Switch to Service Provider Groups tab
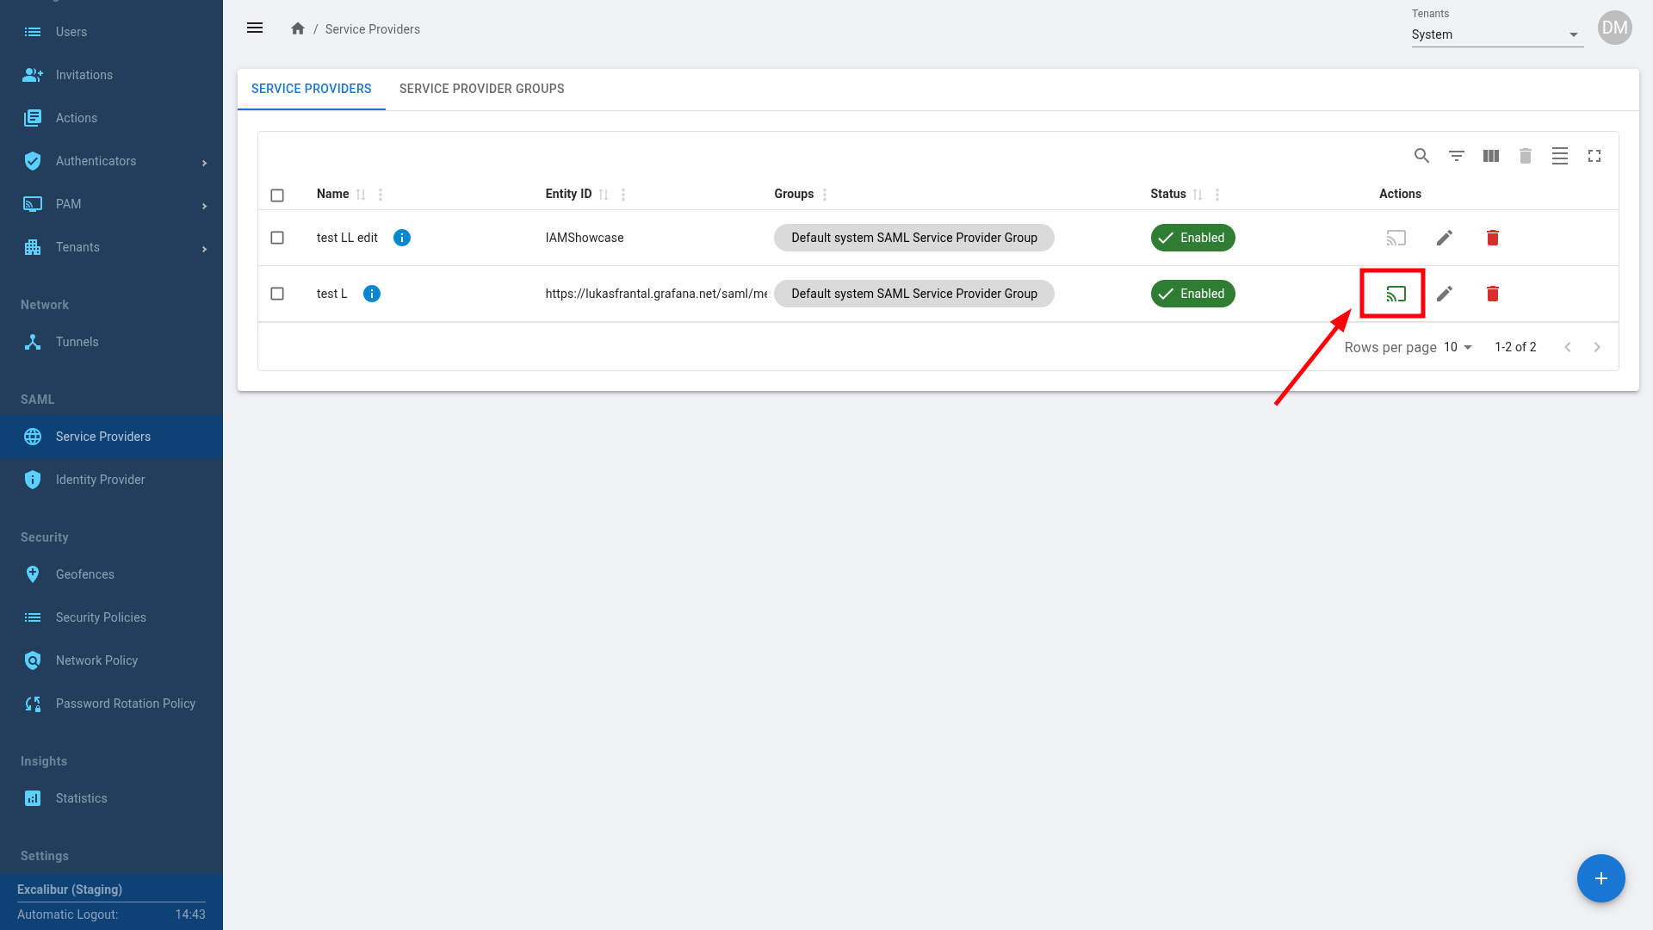This screenshot has height=930, width=1653. [481, 89]
